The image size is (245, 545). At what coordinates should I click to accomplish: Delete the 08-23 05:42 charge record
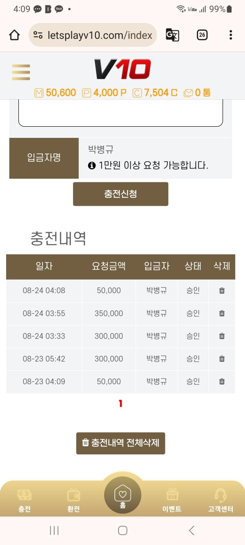222,359
